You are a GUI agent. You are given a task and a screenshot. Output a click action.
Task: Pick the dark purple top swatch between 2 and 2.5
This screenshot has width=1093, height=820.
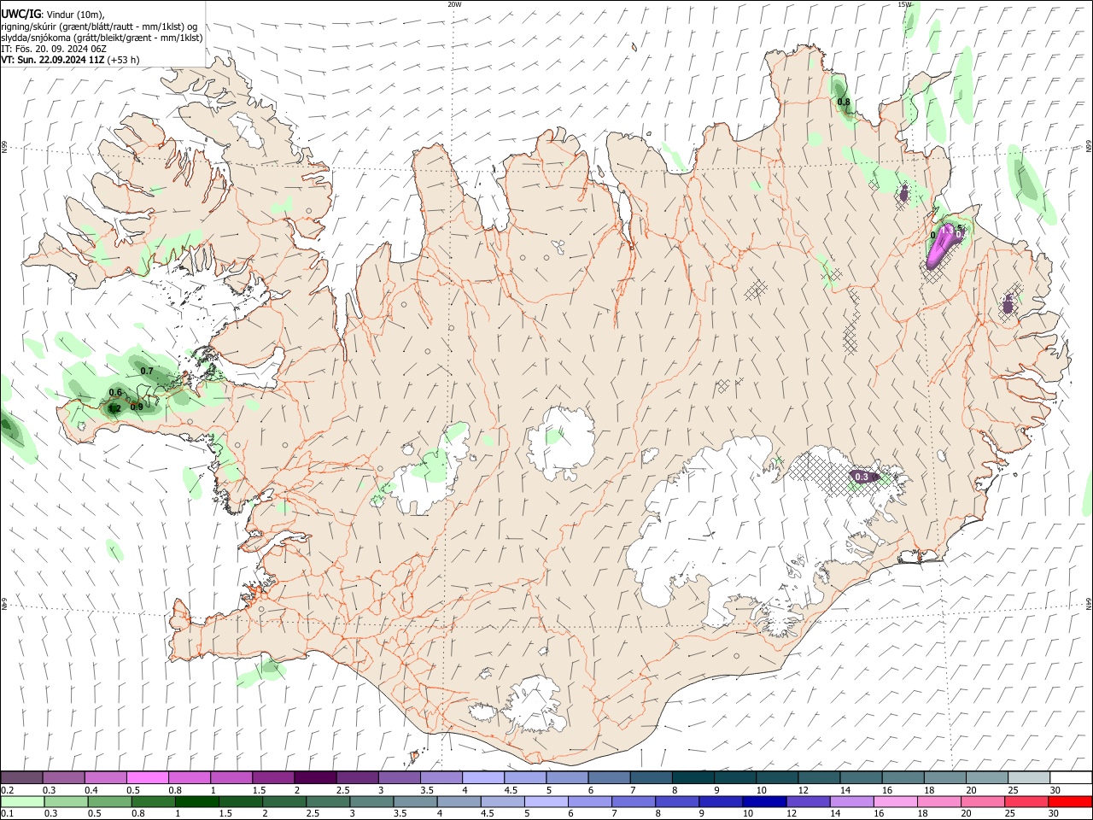coord(315,777)
